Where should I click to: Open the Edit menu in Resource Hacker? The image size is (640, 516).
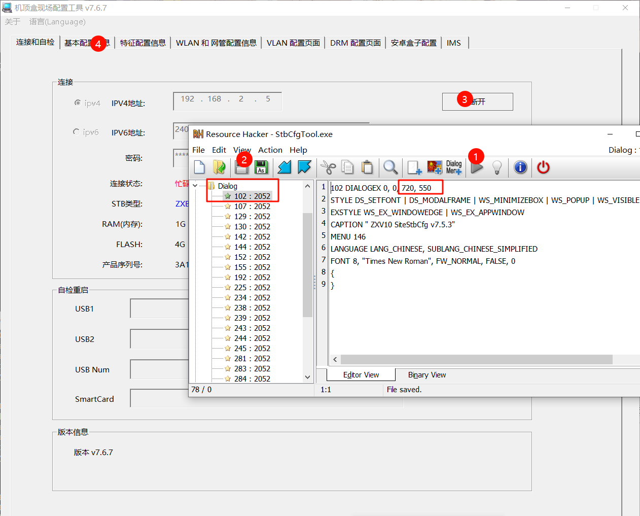coord(219,150)
